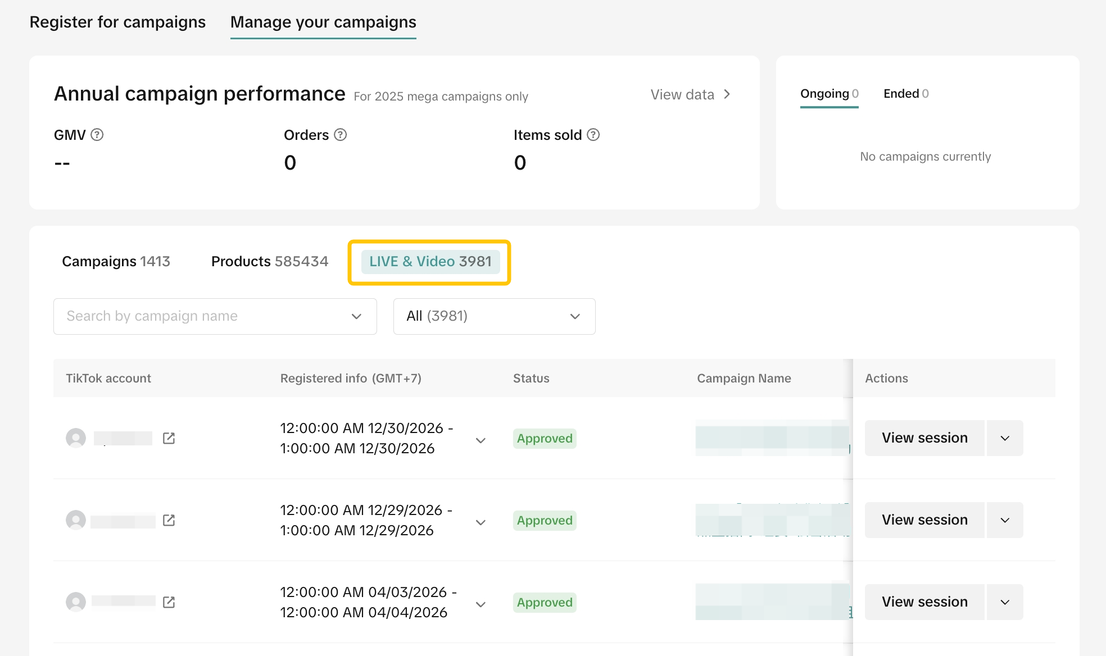The width and height of the screenshot is (1106, 656).
Task: Open the All (3981) status filter dropdown
Action: (x=494, y=316)
